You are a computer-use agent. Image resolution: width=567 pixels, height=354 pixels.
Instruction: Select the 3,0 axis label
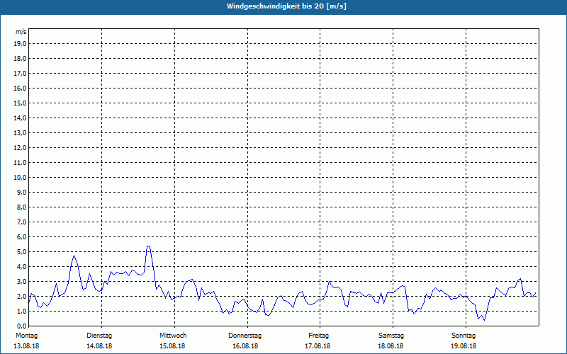click(x=21, y=281)
